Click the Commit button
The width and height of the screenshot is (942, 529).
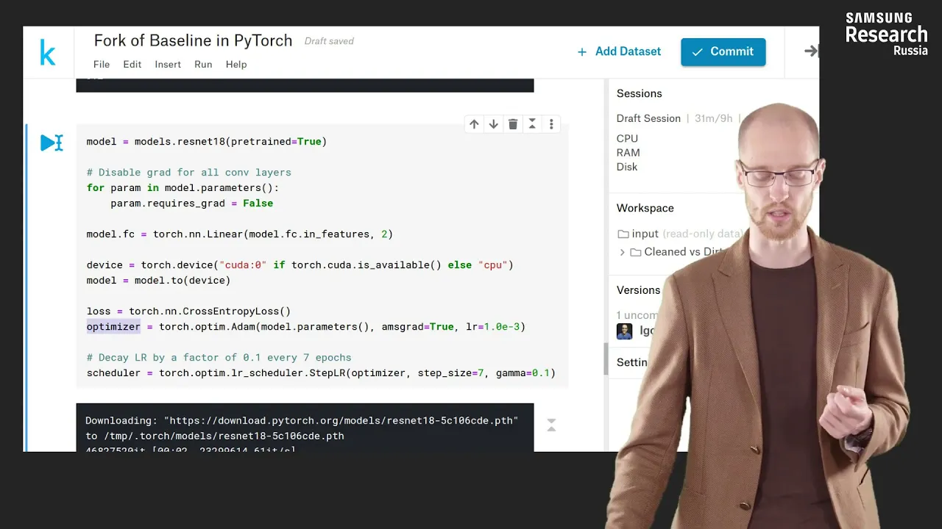[723, 51]
